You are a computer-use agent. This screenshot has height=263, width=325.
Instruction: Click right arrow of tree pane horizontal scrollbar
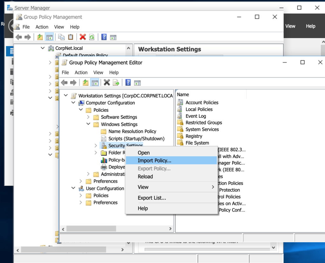tap(170, 228)
